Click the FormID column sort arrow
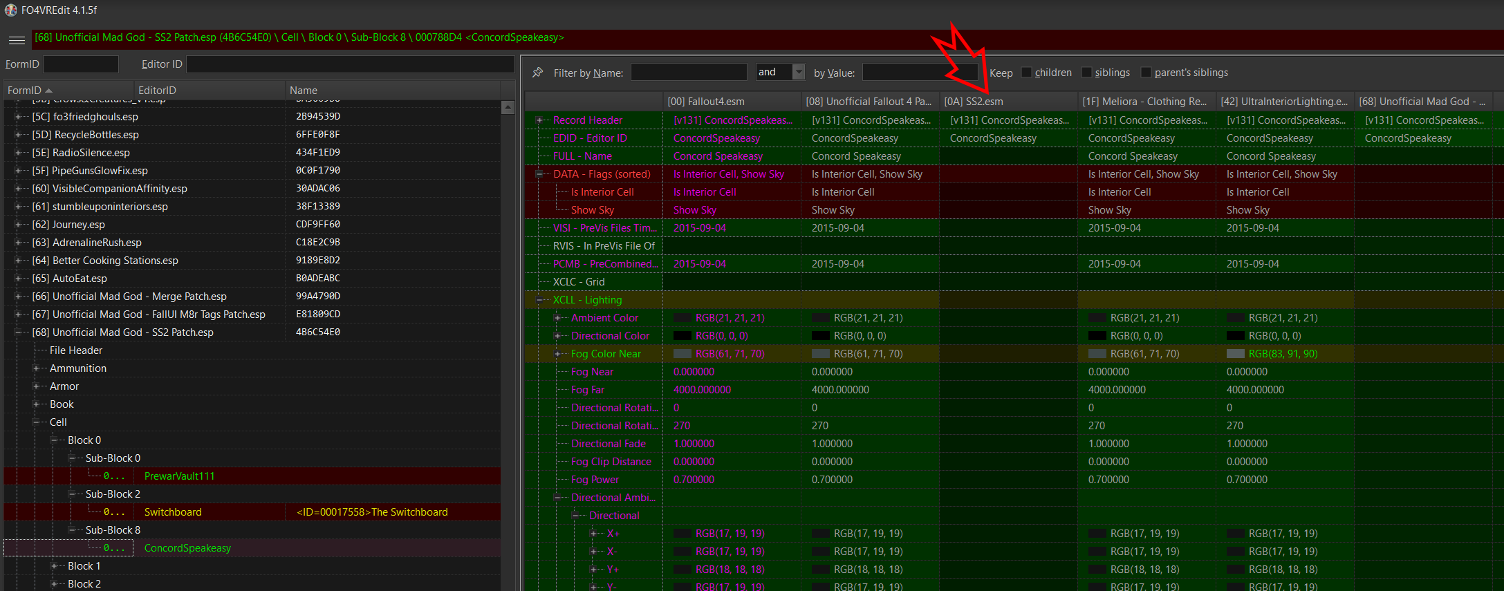1504x591 pixels. coord(48,91)
